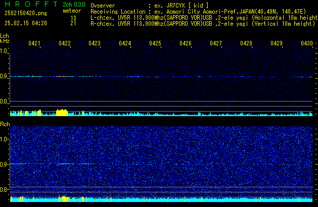Image resolution: width=318 pixels, height=207 pixels.
Task: Pick the 0425 time marker
Action: (x=155, y=43)
